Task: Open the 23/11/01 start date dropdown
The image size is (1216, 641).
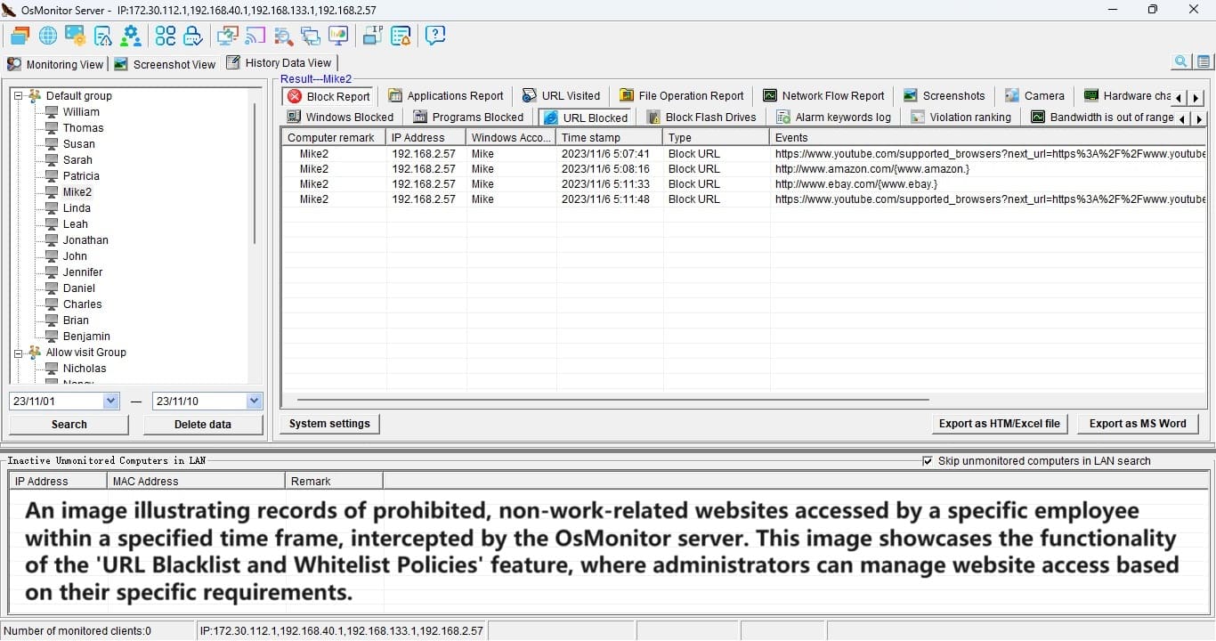Action: 111,401
